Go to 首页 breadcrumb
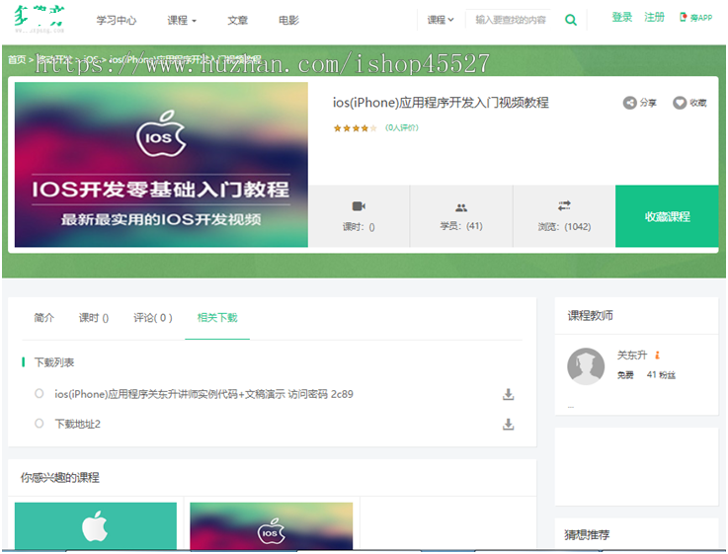This screenshot has height=554, width=728. click(x=17, y=59)
